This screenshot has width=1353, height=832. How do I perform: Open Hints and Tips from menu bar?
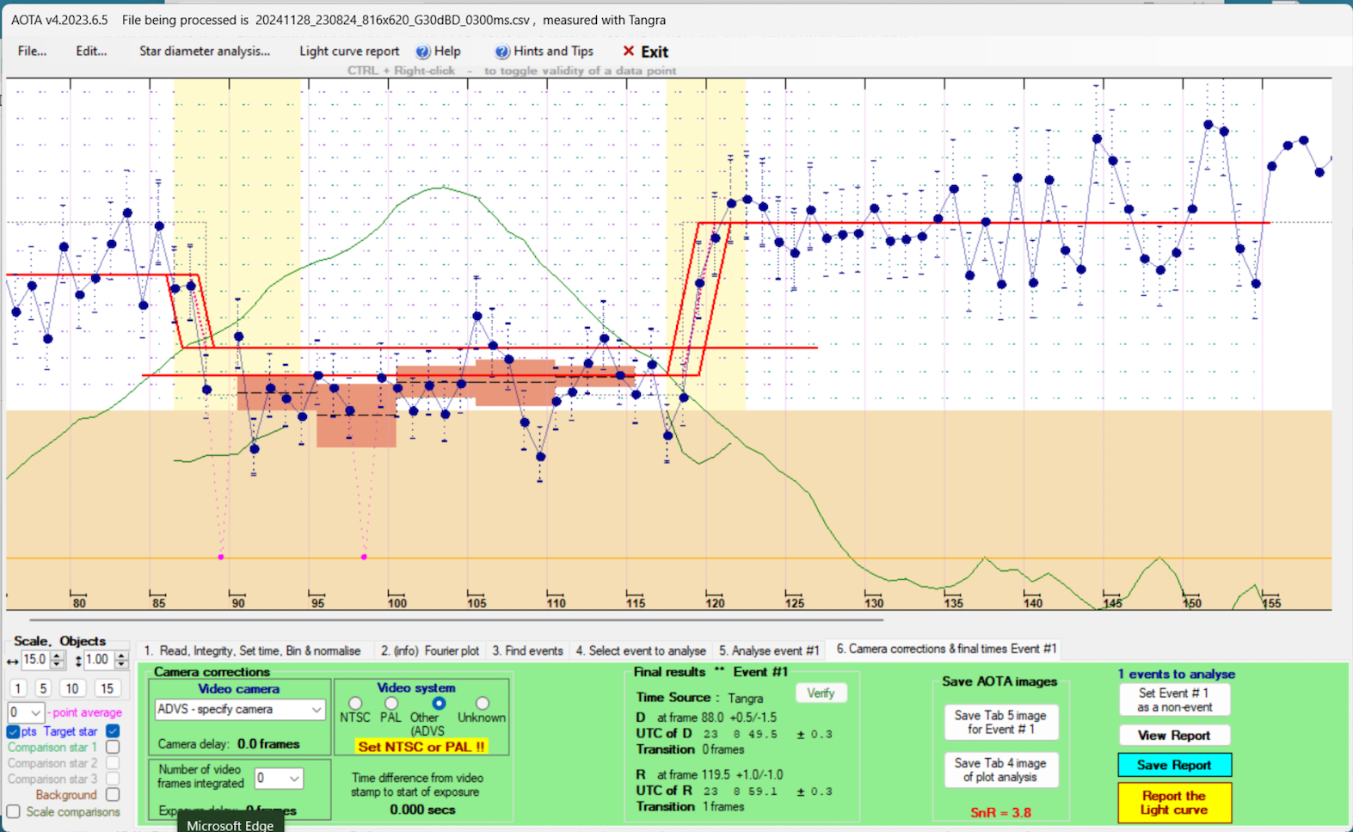544,52
